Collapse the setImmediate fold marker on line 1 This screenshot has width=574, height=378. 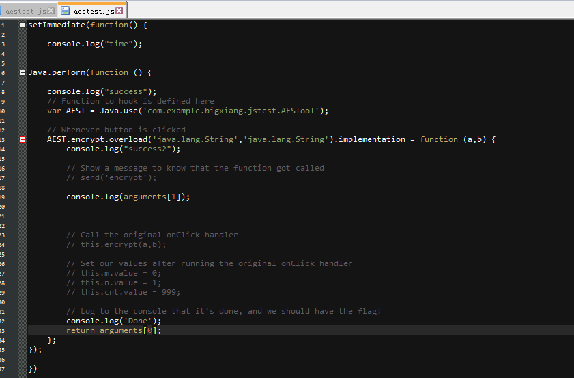pyautogui.click(x=23, y=25)
